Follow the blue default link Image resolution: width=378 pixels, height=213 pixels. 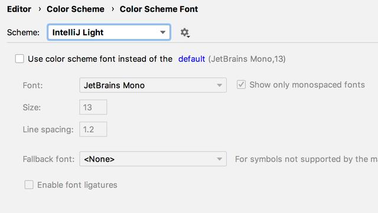191,59
